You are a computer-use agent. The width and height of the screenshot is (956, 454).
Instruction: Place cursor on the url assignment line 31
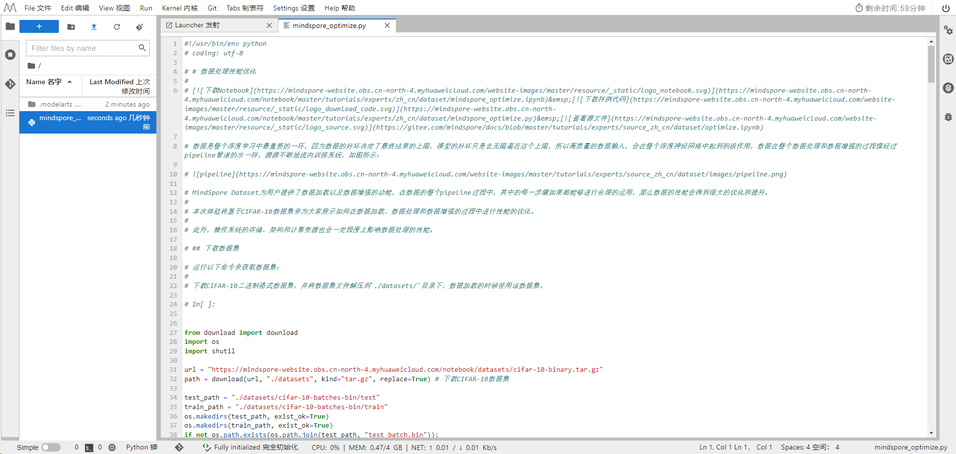(x=393, y=370)
